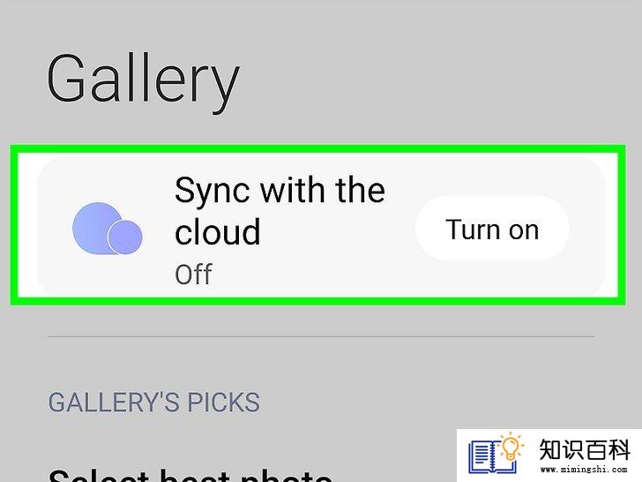Click the 知识百科 watermark text
642x482 pixels.
585,449
